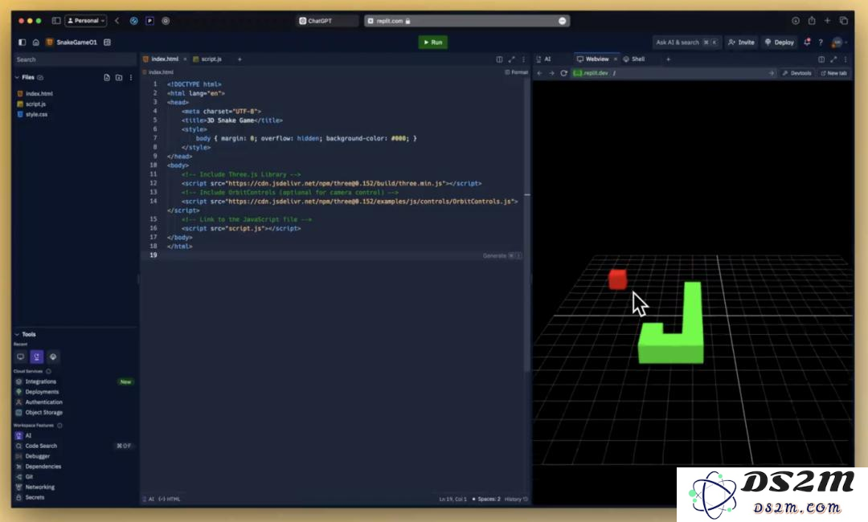Open Dependencies tool
The height and width of the screenshot is (522, 868).
point(43,466)
